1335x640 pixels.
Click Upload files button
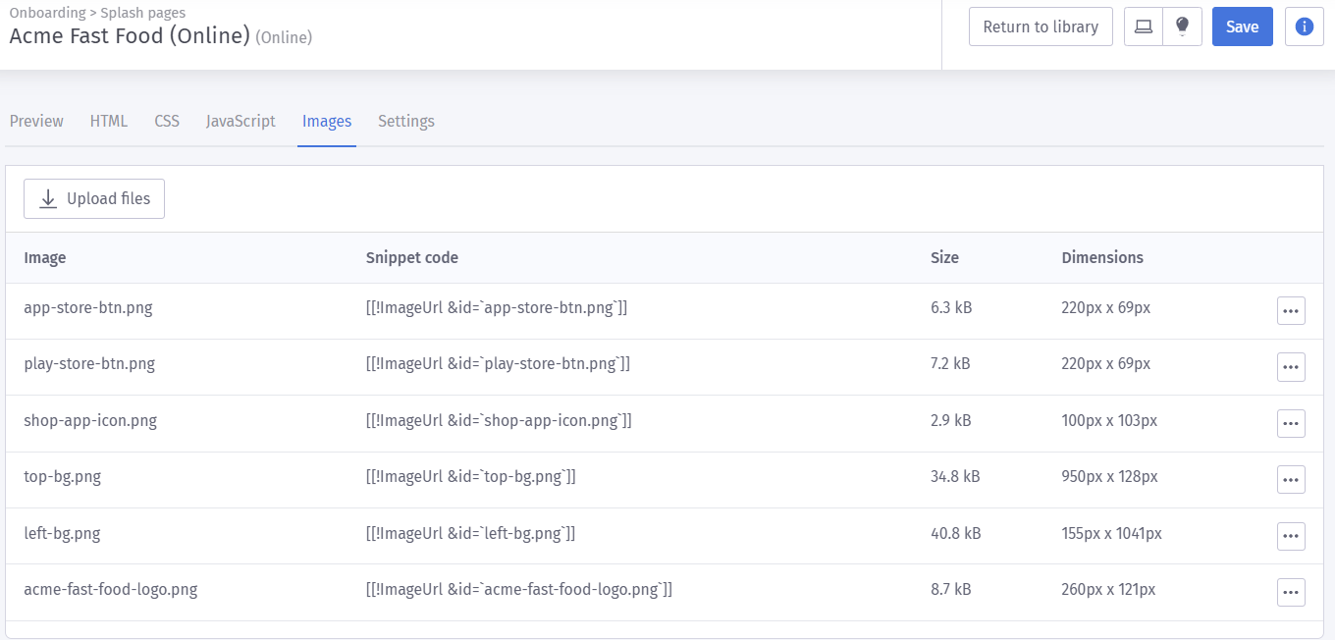[94, 199]
